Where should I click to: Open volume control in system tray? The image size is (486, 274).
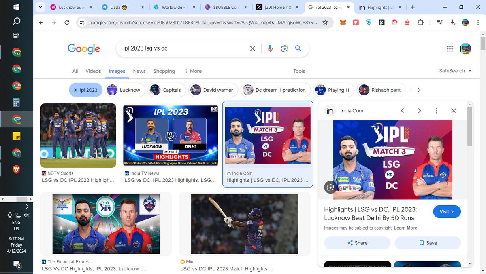tap(26, 215)
